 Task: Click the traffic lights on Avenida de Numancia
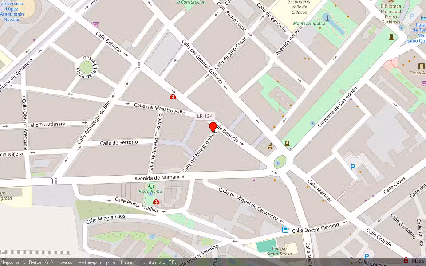54,181
